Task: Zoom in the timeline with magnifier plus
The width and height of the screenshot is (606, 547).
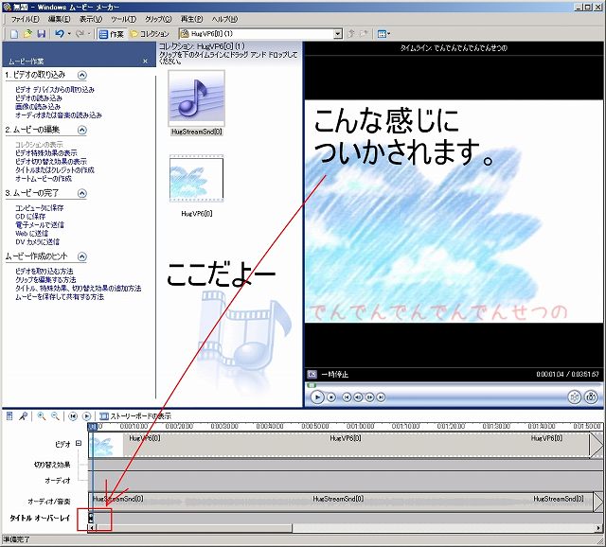Action: [42, 416]
